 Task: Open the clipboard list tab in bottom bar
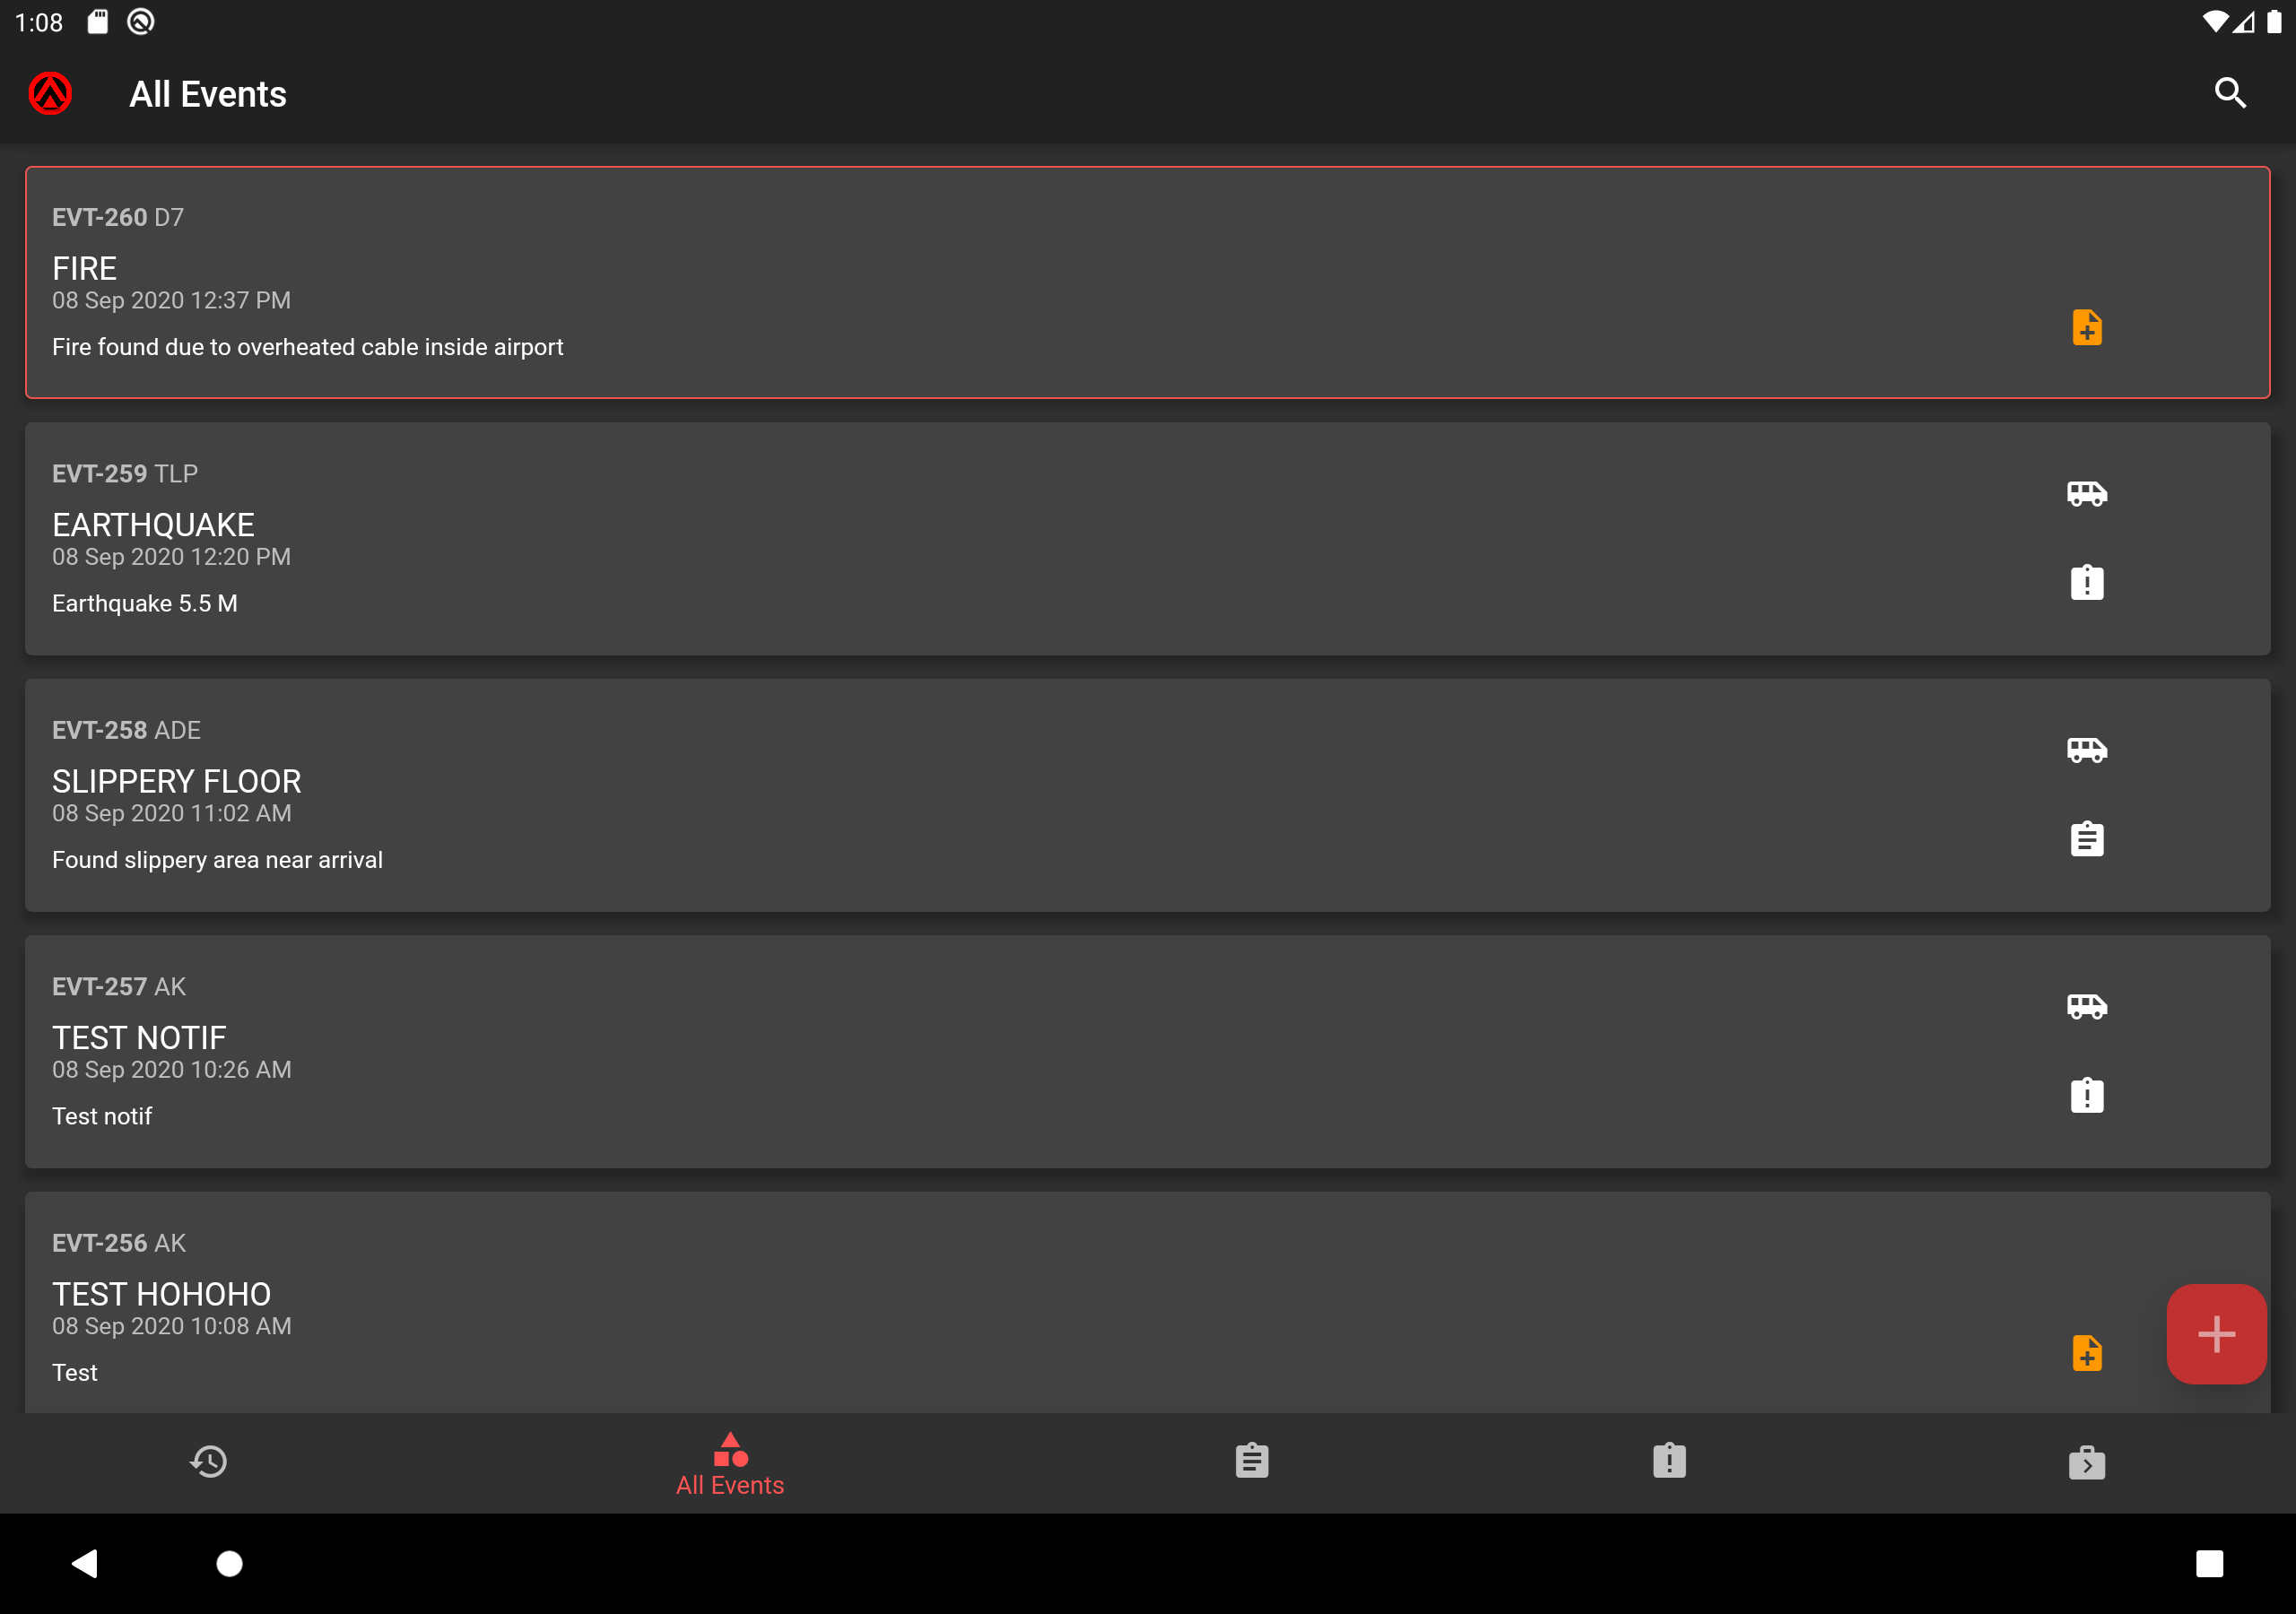pos(1251,1461)
